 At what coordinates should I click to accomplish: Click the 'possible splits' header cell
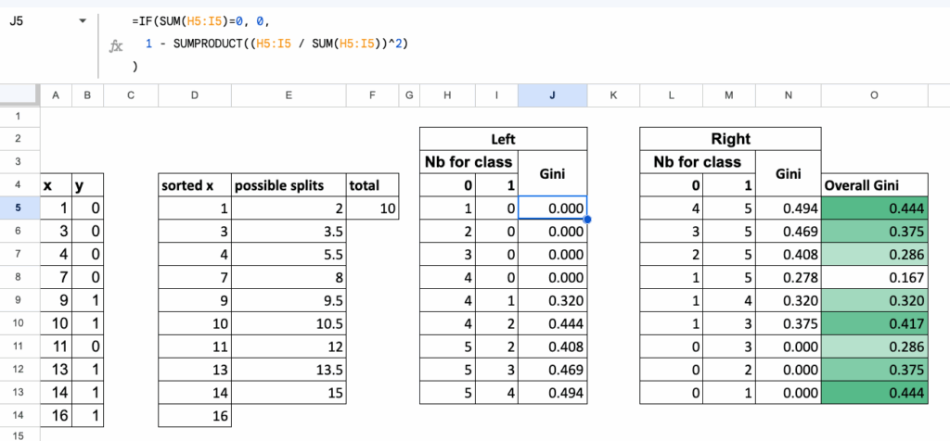(x=289, y=185)
